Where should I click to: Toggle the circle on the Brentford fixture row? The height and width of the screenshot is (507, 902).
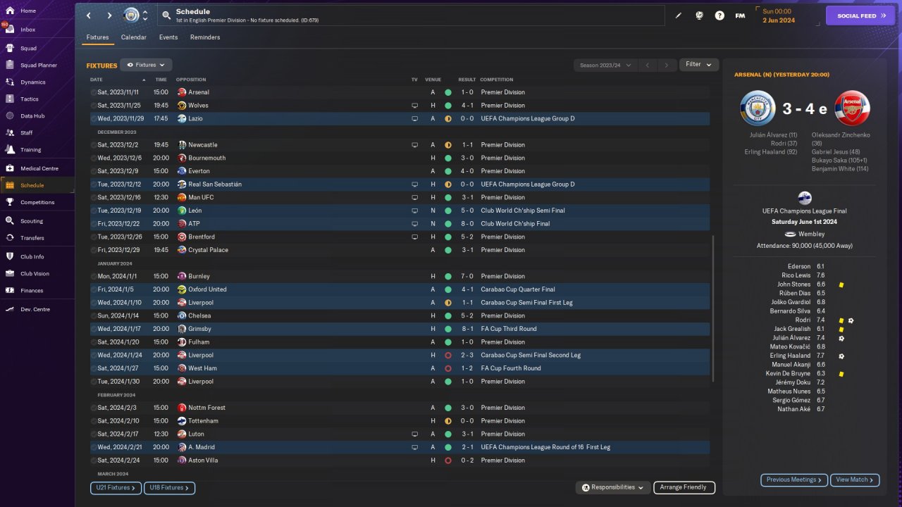(94, 237)
